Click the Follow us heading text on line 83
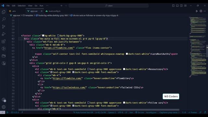The image size is (208, 117). click(x=155, y=103)
